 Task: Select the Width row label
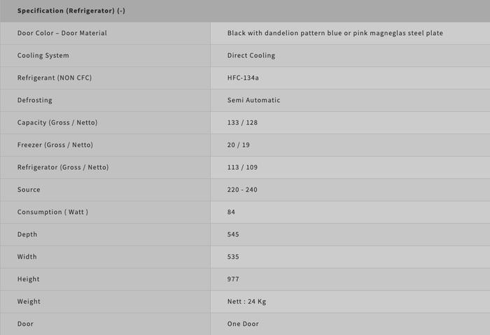click(27, 257)
